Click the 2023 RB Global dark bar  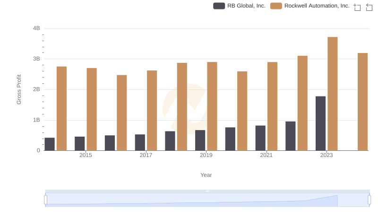[x=321, y=123]
